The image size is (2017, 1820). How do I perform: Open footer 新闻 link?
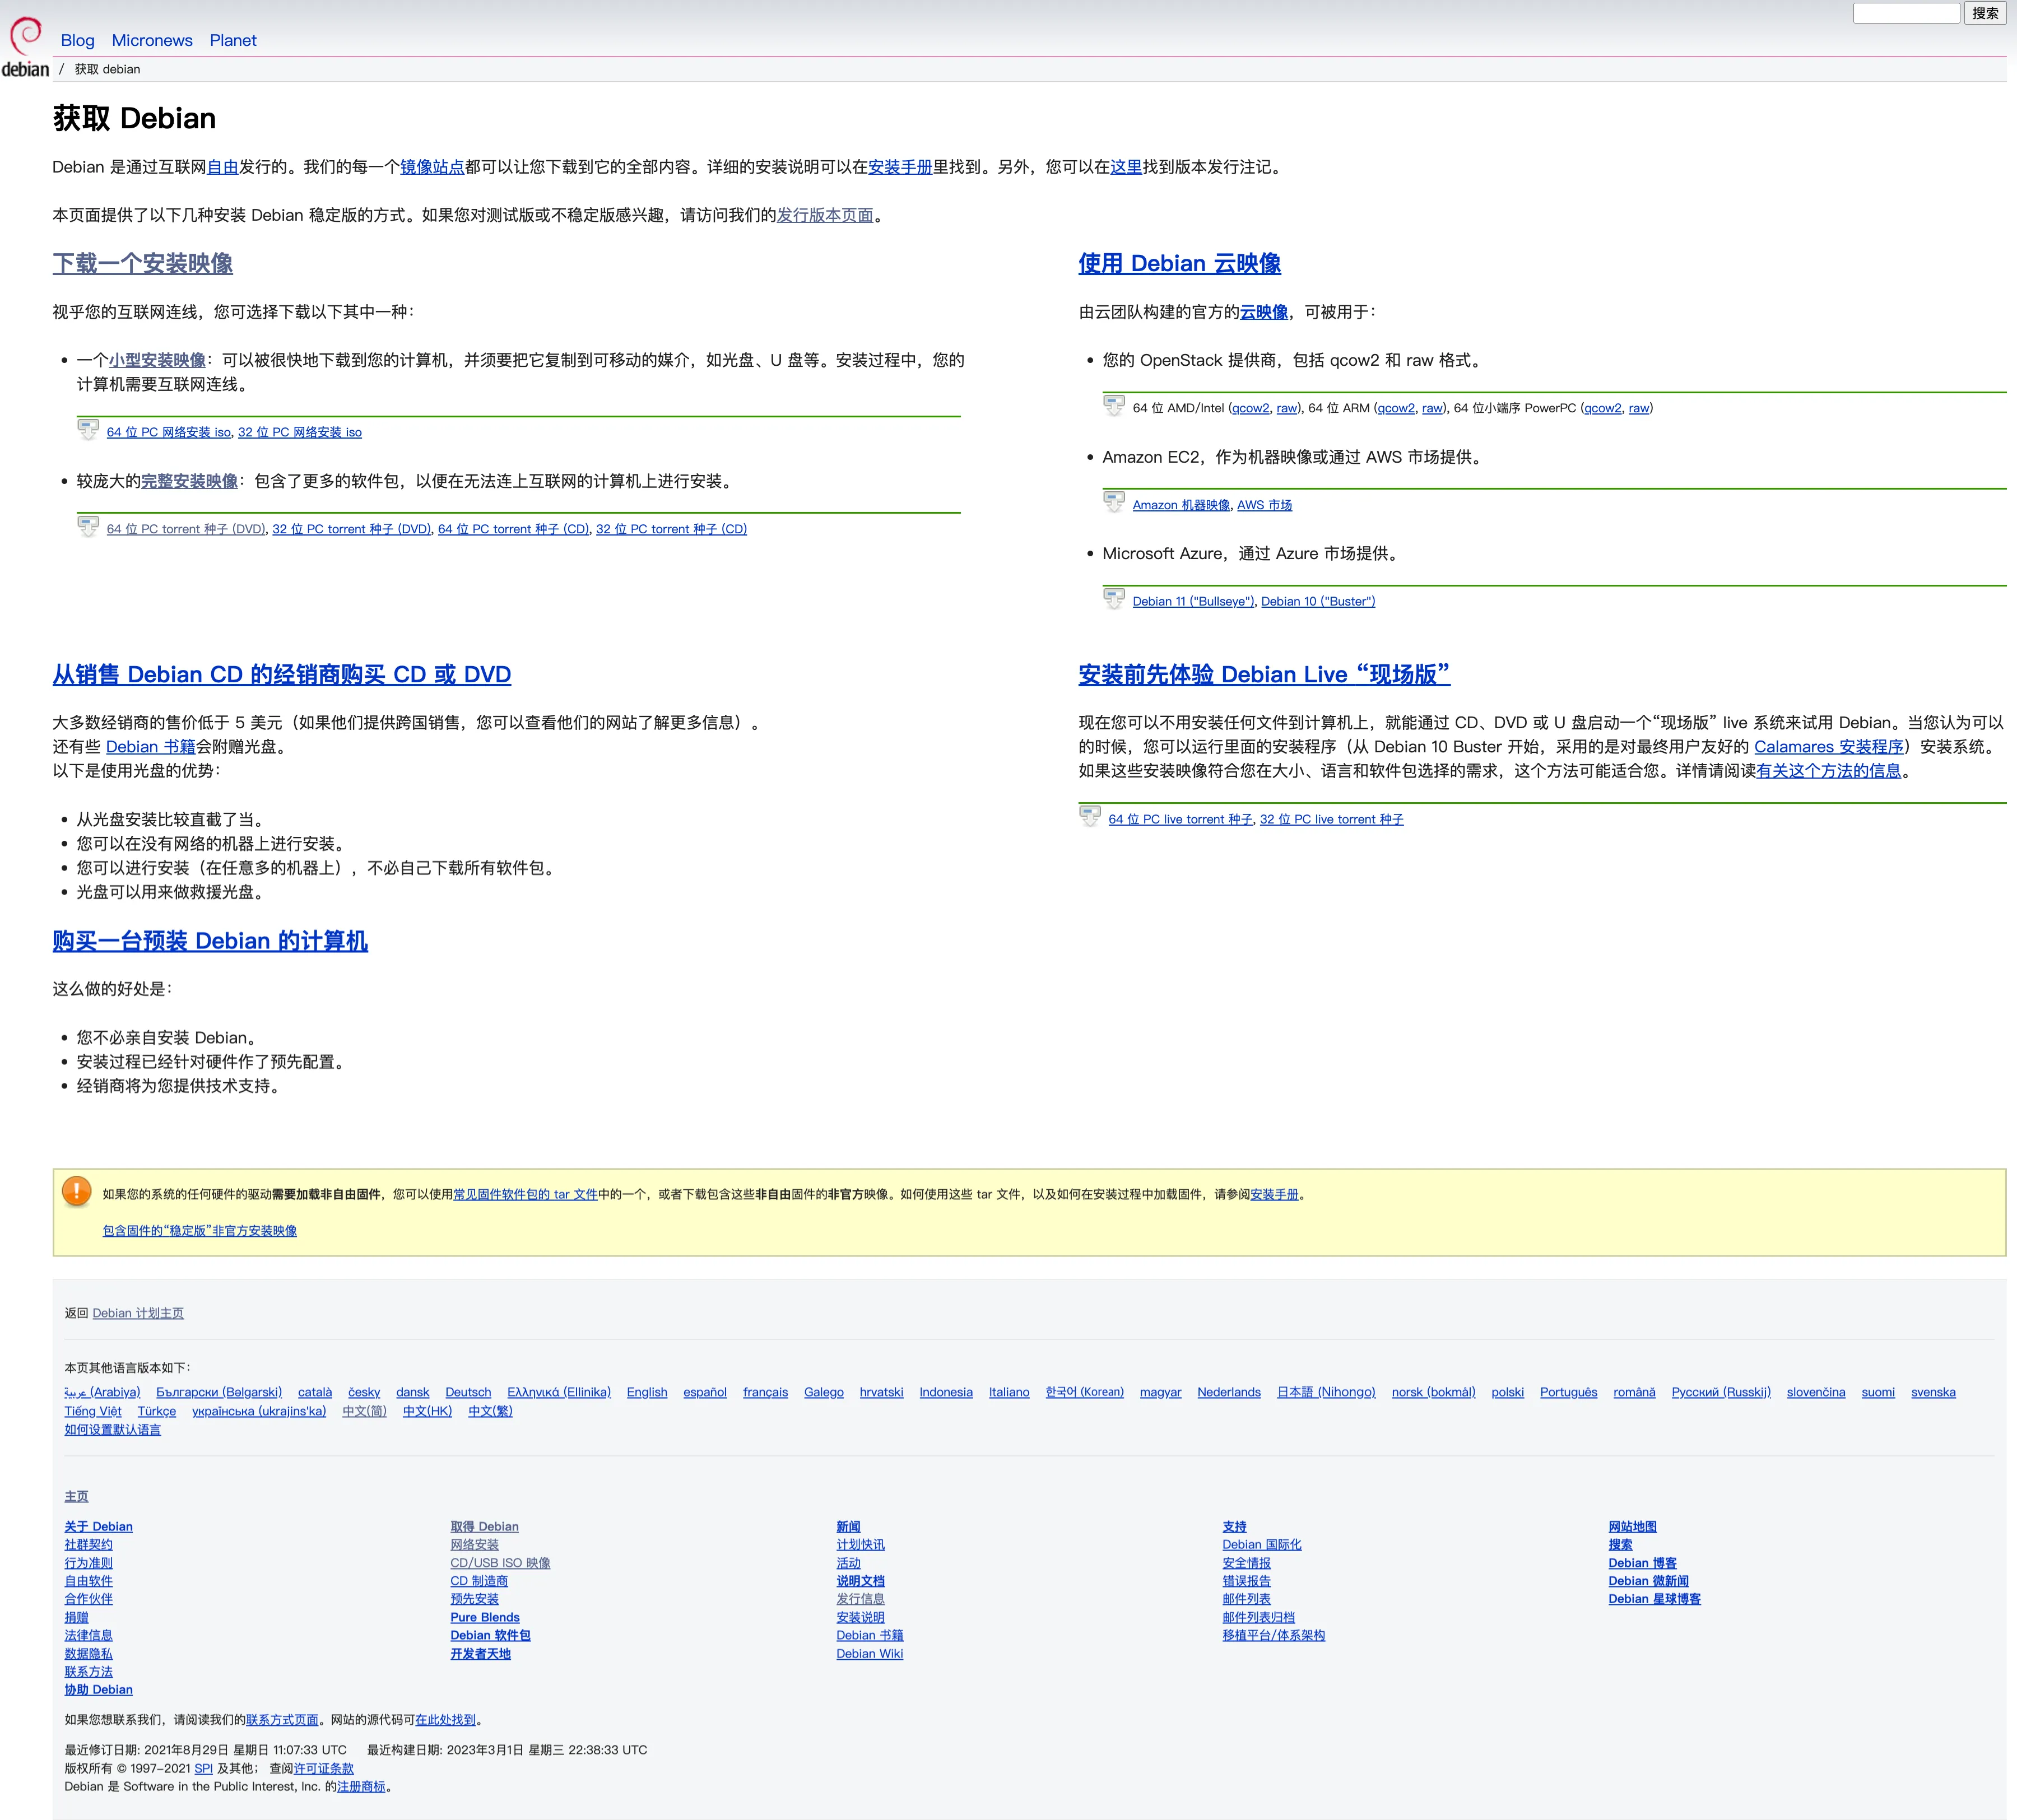848,1526
